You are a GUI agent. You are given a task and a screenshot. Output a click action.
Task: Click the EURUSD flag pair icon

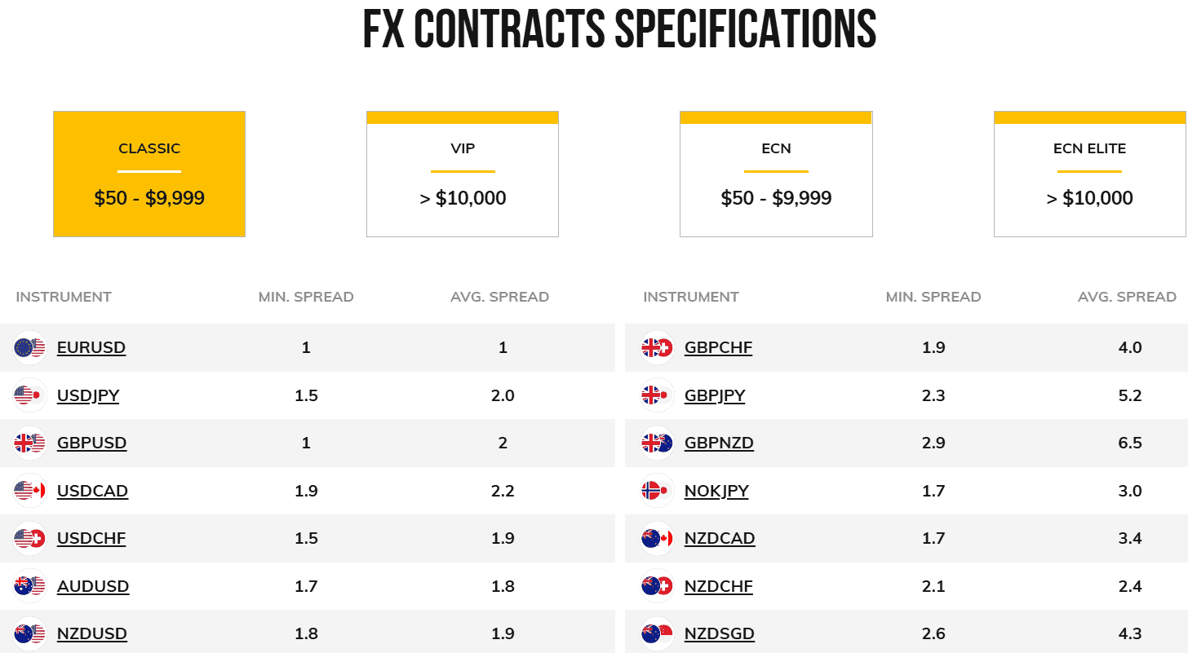(29, 348)
